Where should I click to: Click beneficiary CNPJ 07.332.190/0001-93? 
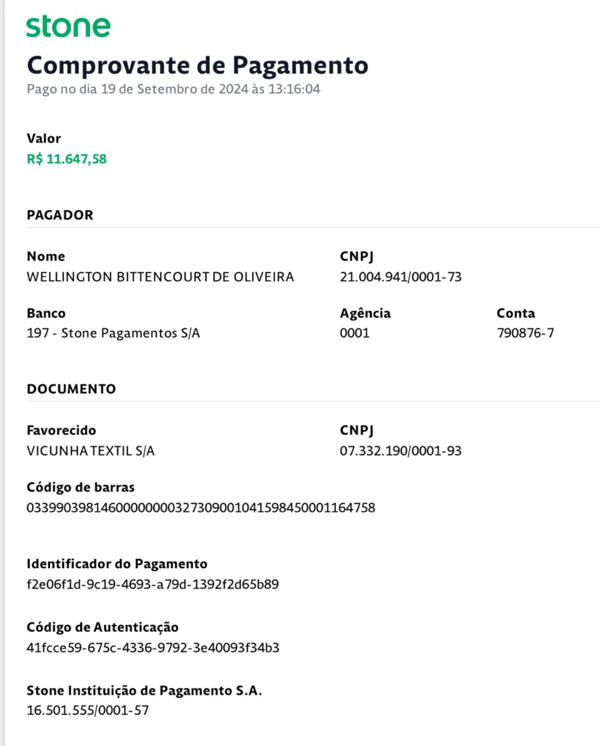coord(401,451)
